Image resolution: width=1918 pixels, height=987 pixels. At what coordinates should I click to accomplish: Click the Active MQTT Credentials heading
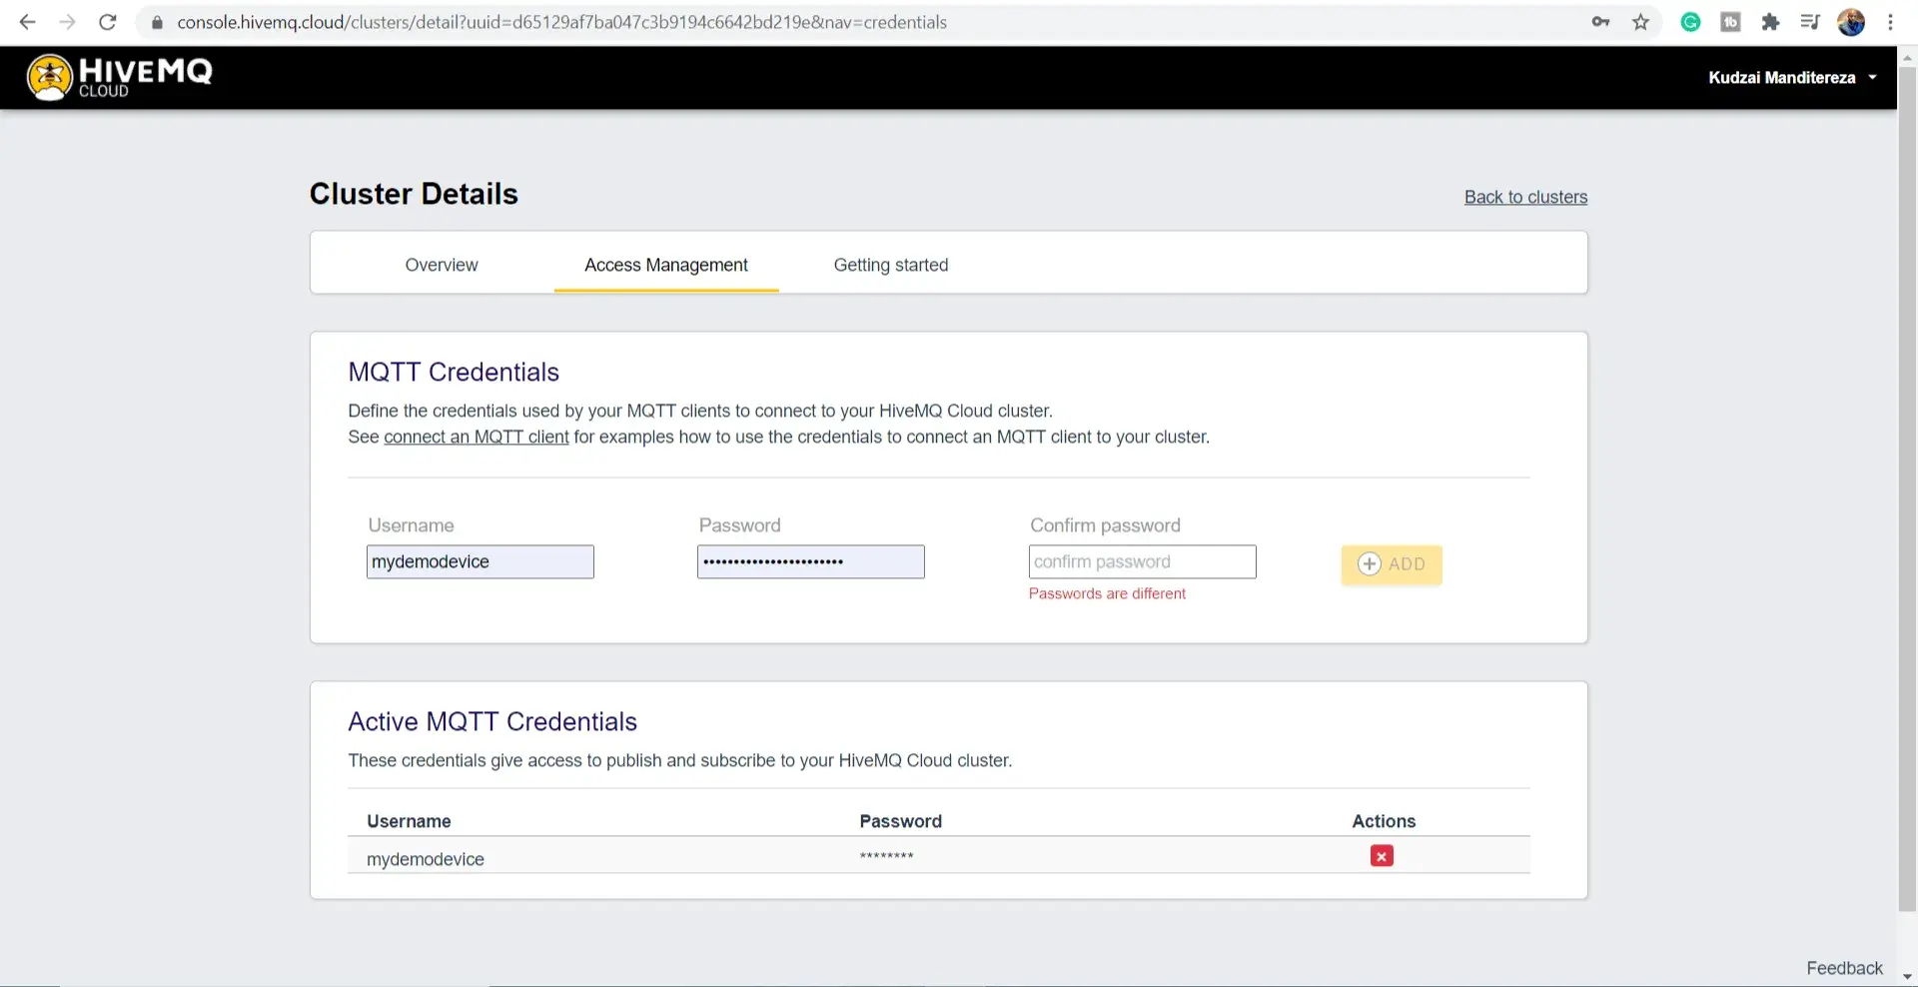(x=492, y=721)
